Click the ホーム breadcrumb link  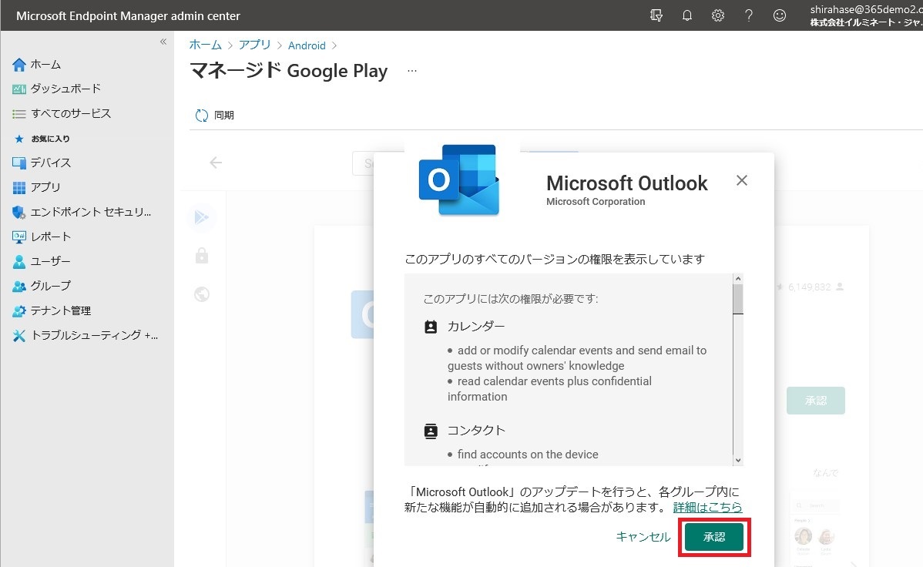pos(206,45)
